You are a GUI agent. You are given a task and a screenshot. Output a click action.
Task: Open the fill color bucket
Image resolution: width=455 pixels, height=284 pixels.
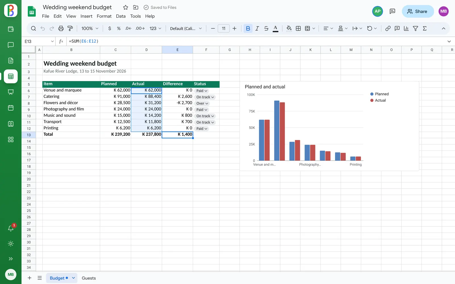tap(289, 28)
